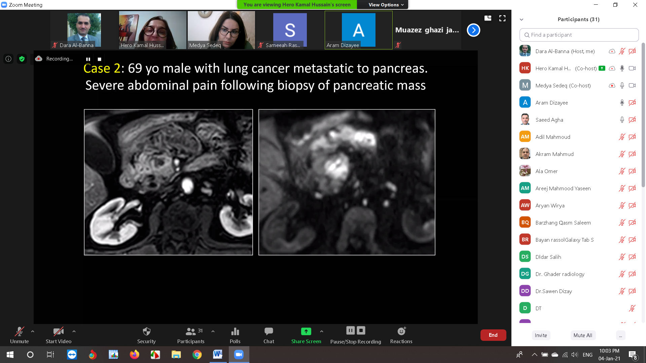The height and width of the screenshot is (363, 646).
Task: Switch the video layout view
Action: (488, 18)
